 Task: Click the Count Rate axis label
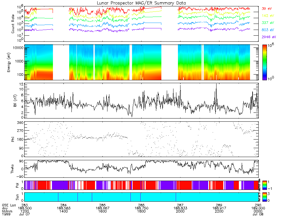point(13,24)
